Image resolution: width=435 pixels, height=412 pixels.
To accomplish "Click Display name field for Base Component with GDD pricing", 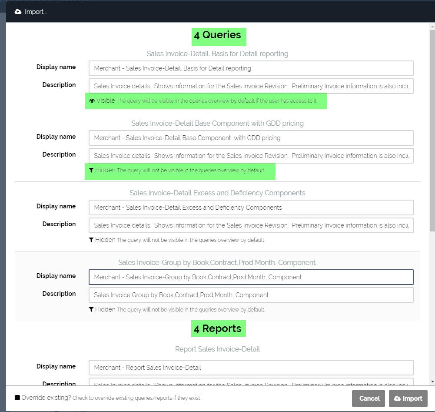I will pos(251,138).
